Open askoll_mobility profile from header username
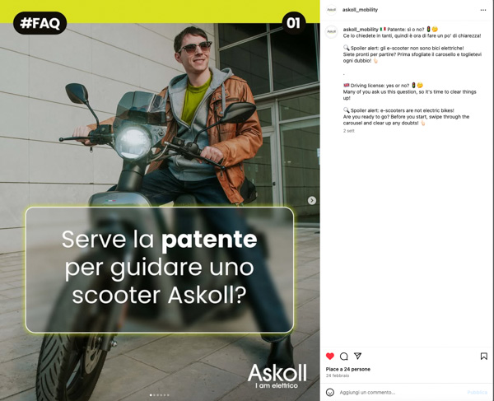 (360, 10)
